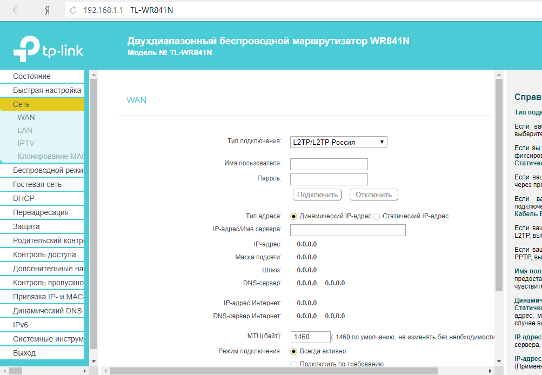Open IPv6 menu item
542x375 pixels.
coord(42,325)
